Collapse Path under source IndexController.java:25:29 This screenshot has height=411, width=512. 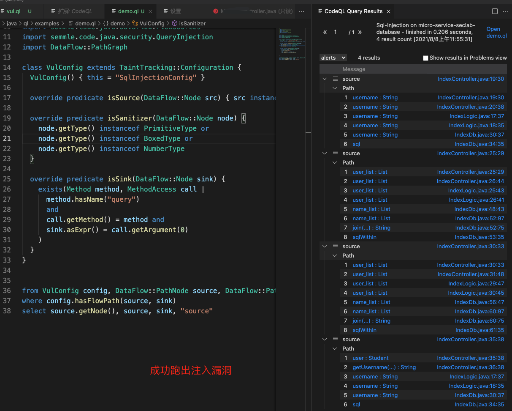coord(335,163)
